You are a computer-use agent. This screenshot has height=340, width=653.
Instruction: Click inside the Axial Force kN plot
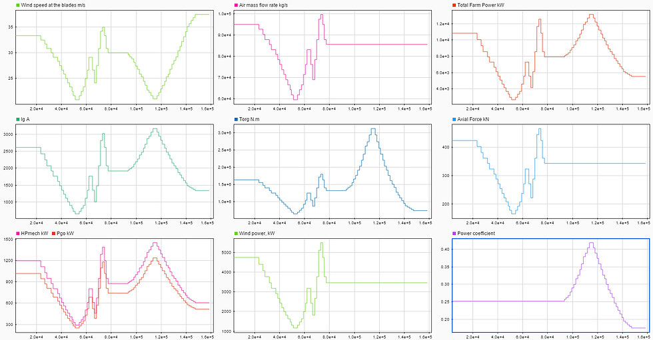(x=551, y=171)
